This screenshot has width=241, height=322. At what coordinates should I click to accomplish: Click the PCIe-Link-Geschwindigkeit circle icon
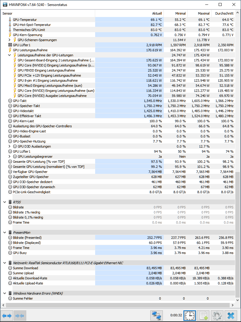click(10, 192)
